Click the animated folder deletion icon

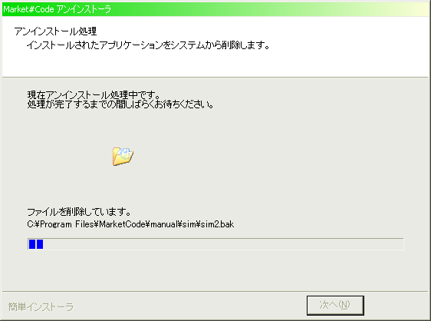123,156
